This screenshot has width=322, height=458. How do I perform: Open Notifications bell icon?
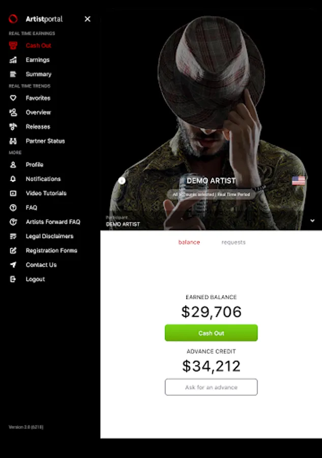(13, 179)
